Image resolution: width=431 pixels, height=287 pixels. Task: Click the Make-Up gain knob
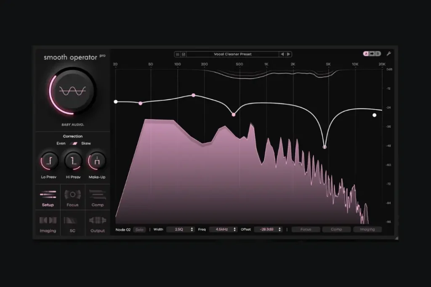pos(97,161)
